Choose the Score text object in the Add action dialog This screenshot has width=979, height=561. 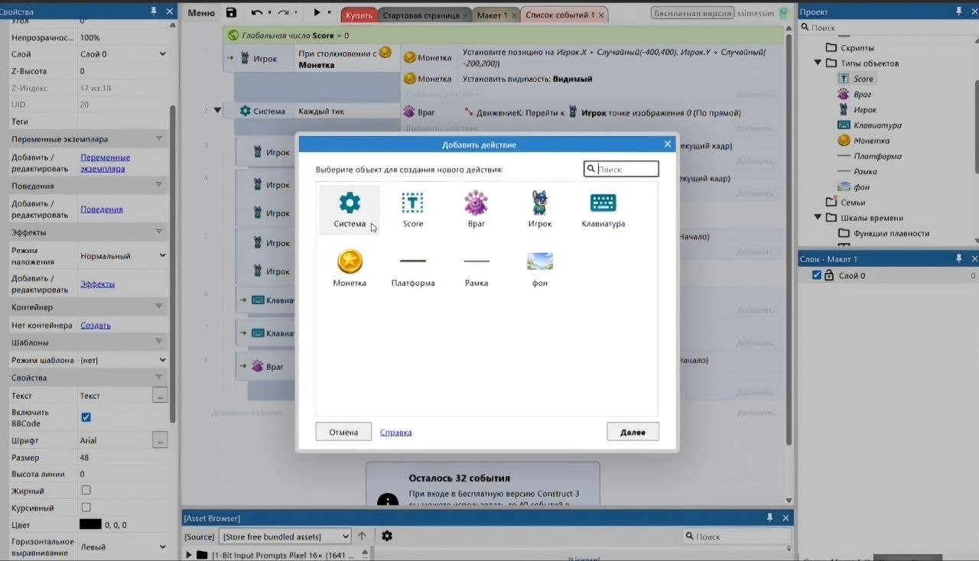[x=413, y=209]
